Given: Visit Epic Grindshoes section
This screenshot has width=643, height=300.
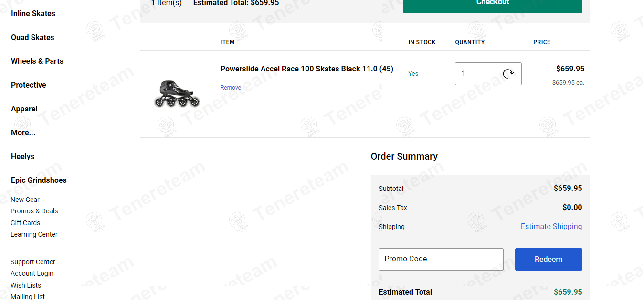Looking at the screenshot, I should (x=39, y=180).
